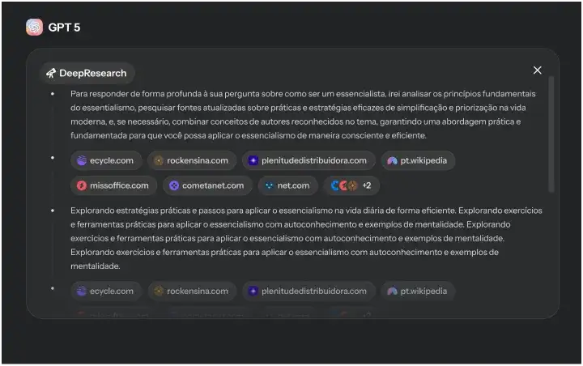Open the DeepResearch label chip
Screen dimensions: 583x366
click(x=87, y=73)
